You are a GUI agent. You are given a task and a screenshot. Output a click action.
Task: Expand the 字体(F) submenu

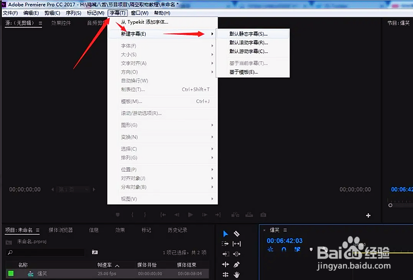click(x=162, y=46)
